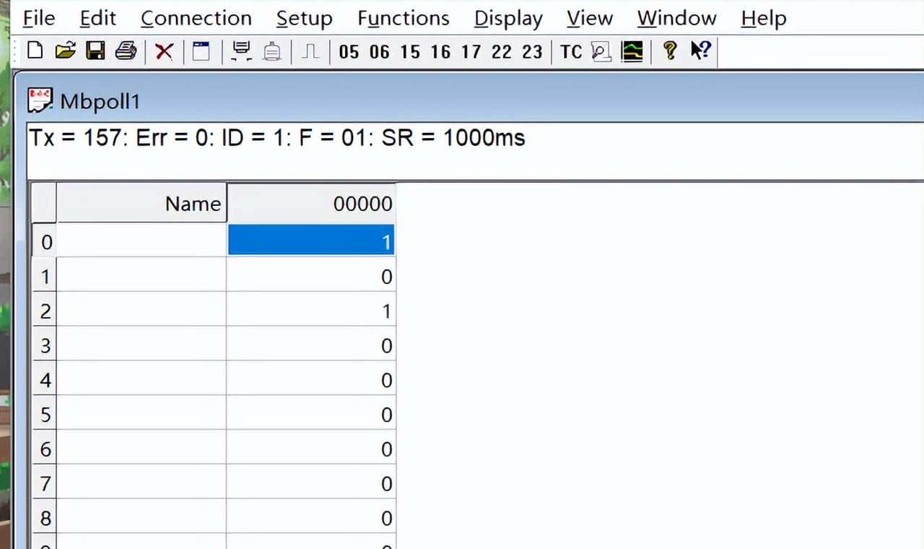
Task: Open the Read/Write Definition window icon
Action: [x=201, y=51]
